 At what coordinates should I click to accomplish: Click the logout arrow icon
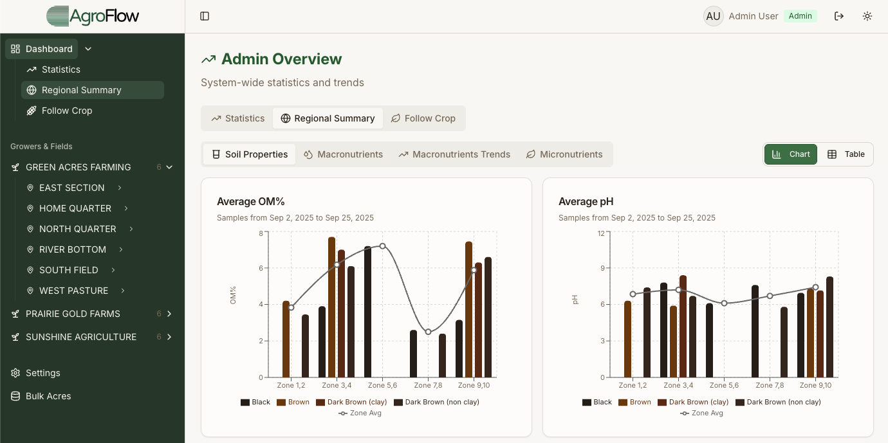click(x=839, y=16)
